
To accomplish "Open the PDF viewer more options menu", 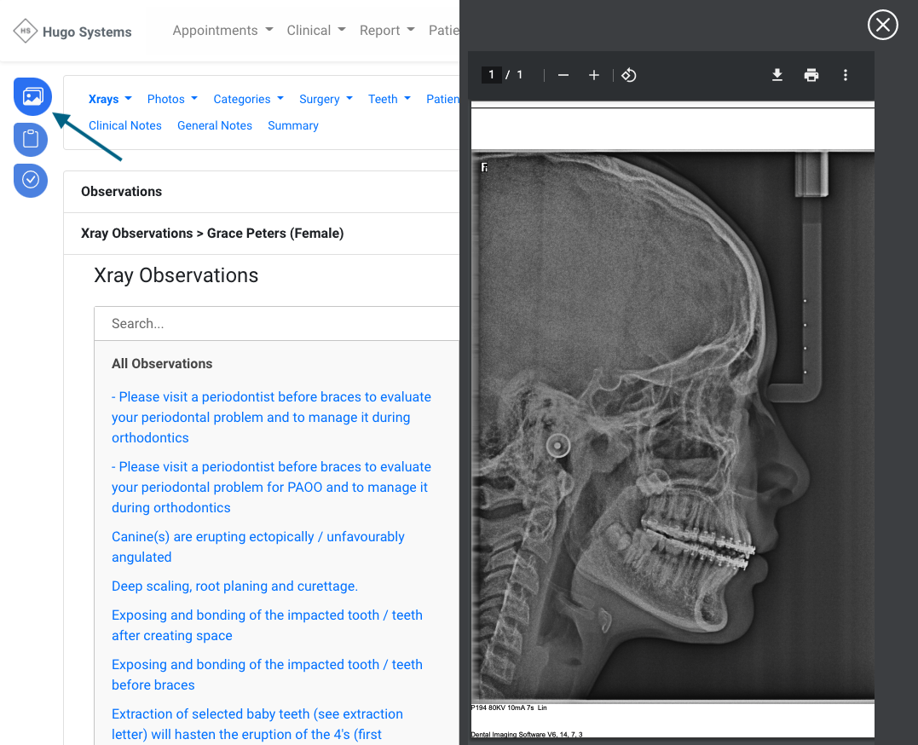I will [x=846, y=75].
